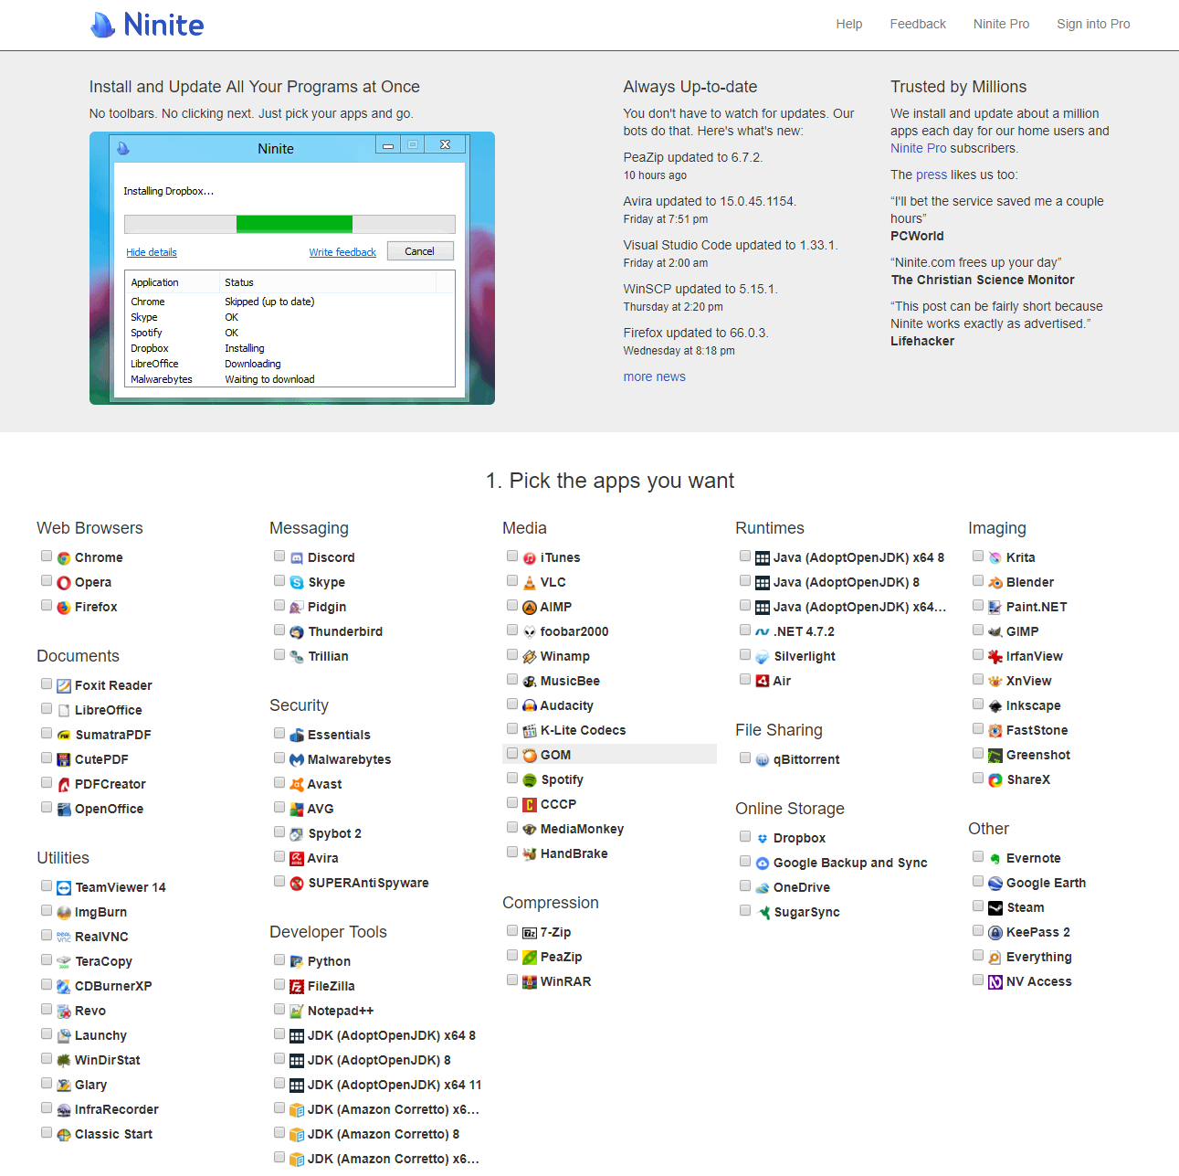The height and width of the screenshot is (1176, 1179).
Task: Click the GIMP icon
Action: 995,632
